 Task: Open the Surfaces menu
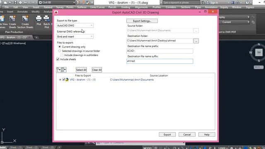pyautogui.click(x=82, y=7)
